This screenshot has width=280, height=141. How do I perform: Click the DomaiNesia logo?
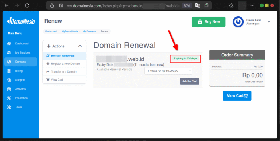click(21, 21)
